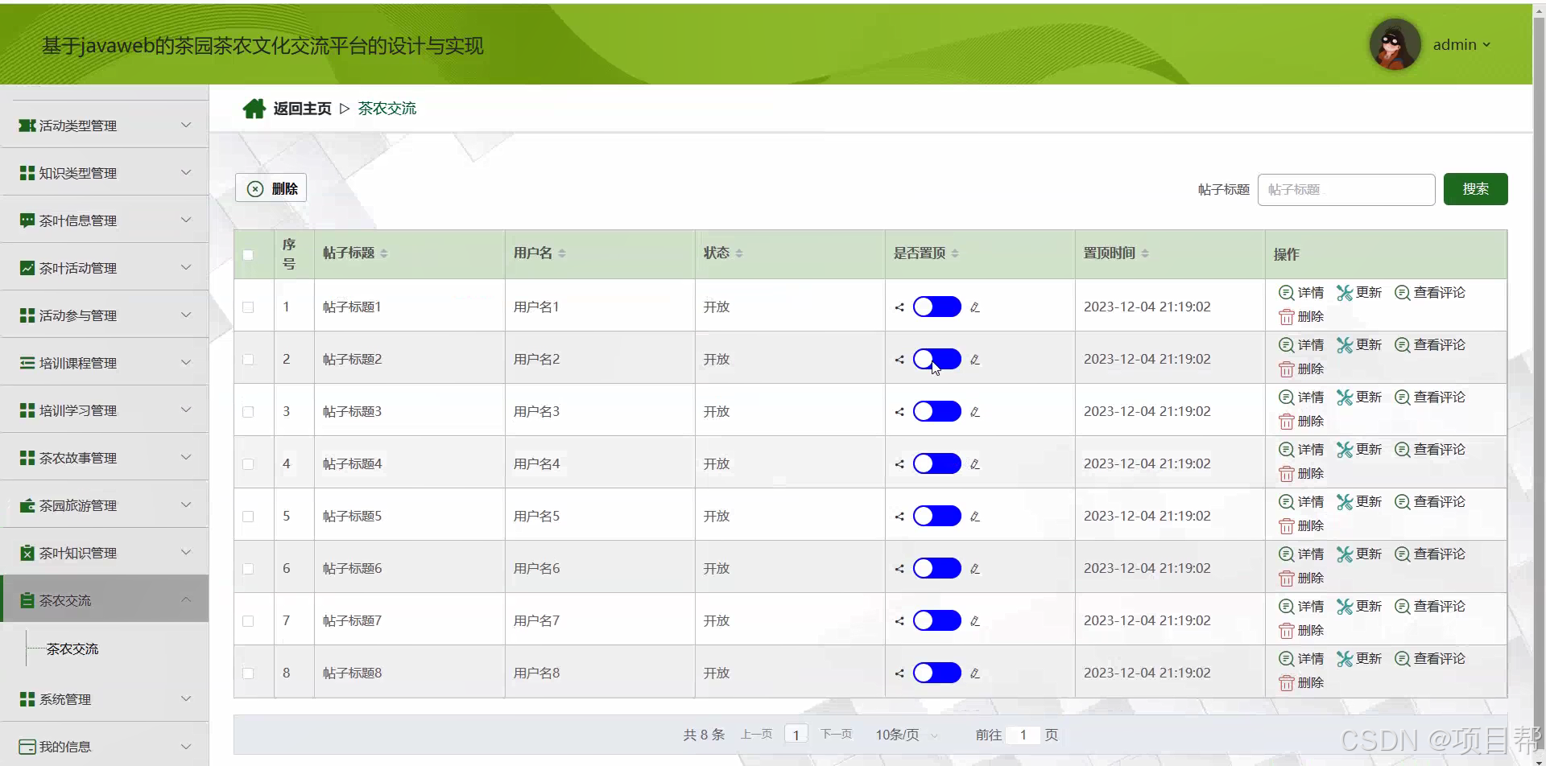Open 我的信息 menu

(105, 747)
